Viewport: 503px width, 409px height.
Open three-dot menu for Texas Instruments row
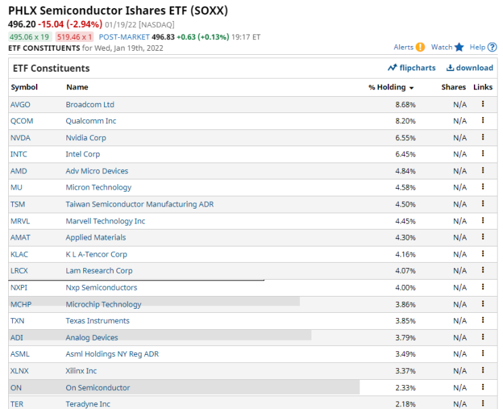(483, 320)
